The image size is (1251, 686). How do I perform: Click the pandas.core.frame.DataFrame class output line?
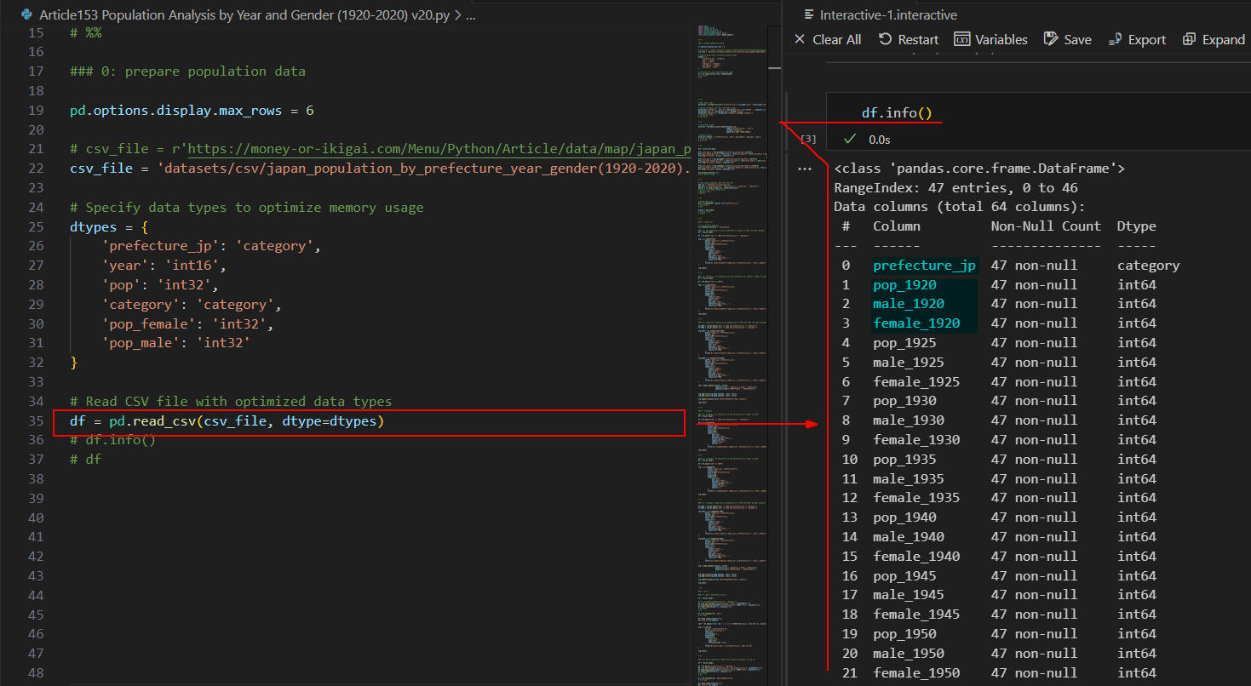(x=979, y=169)
